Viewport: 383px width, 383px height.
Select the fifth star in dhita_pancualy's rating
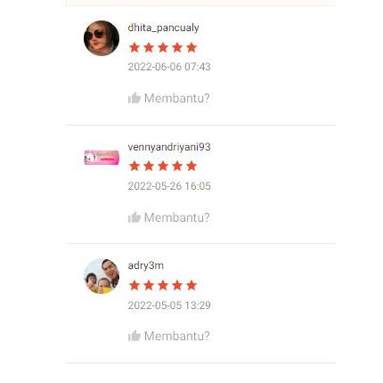coord(191,47)
